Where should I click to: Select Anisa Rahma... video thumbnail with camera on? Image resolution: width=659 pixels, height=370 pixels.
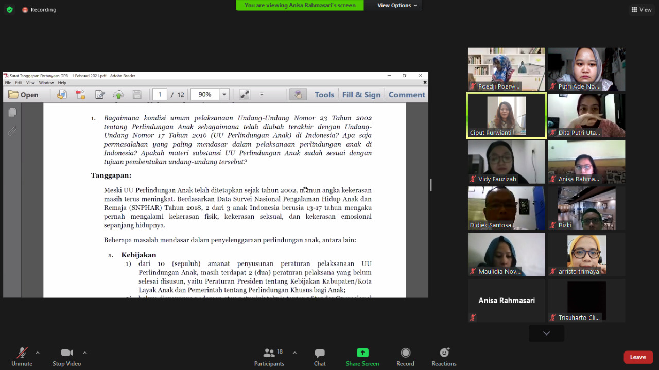(586, 162)
